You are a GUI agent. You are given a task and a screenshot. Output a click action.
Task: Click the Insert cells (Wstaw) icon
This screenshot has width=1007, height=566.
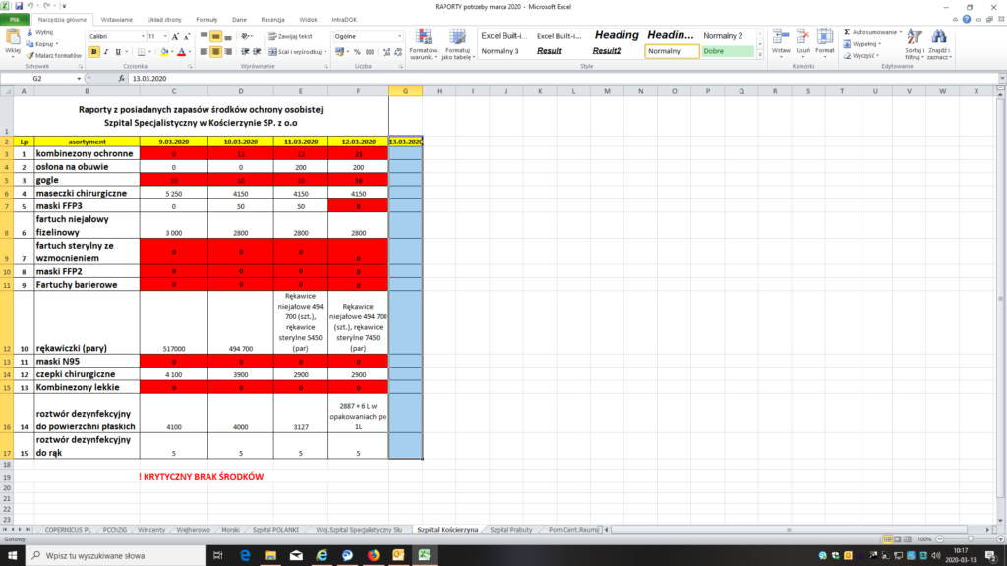click(781, 37)
